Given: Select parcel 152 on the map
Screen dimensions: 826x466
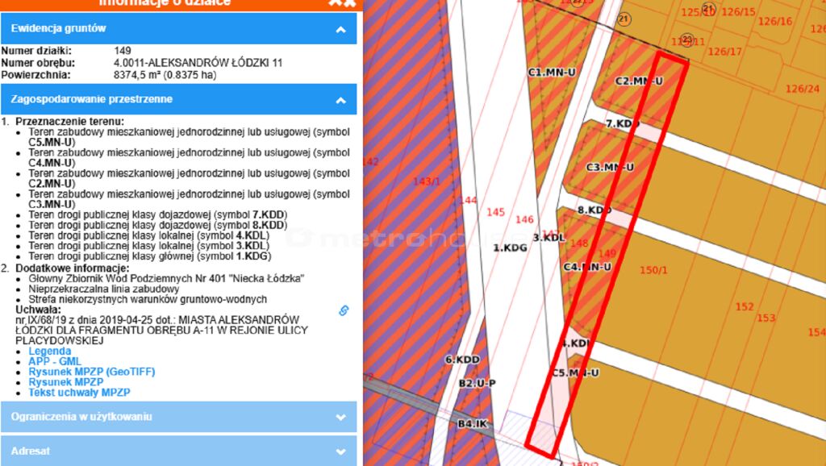Looking at the screenshot, I should point(744,307).
